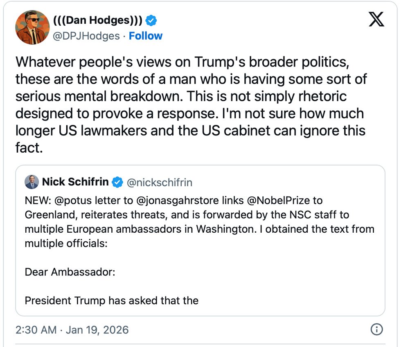Screen dimensions: 401x347
Task: Click the (((Dan Hodges))) display name
Action: (x=98, y=20)
